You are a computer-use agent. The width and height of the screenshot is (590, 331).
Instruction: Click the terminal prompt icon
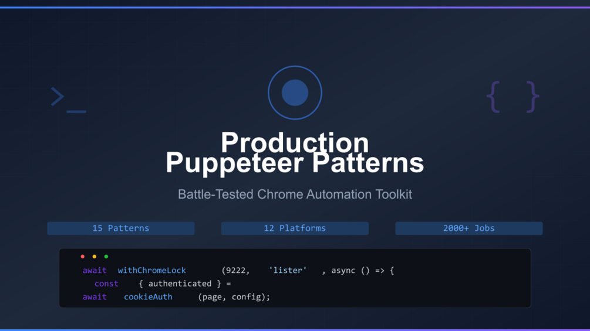tap(69, 100)
